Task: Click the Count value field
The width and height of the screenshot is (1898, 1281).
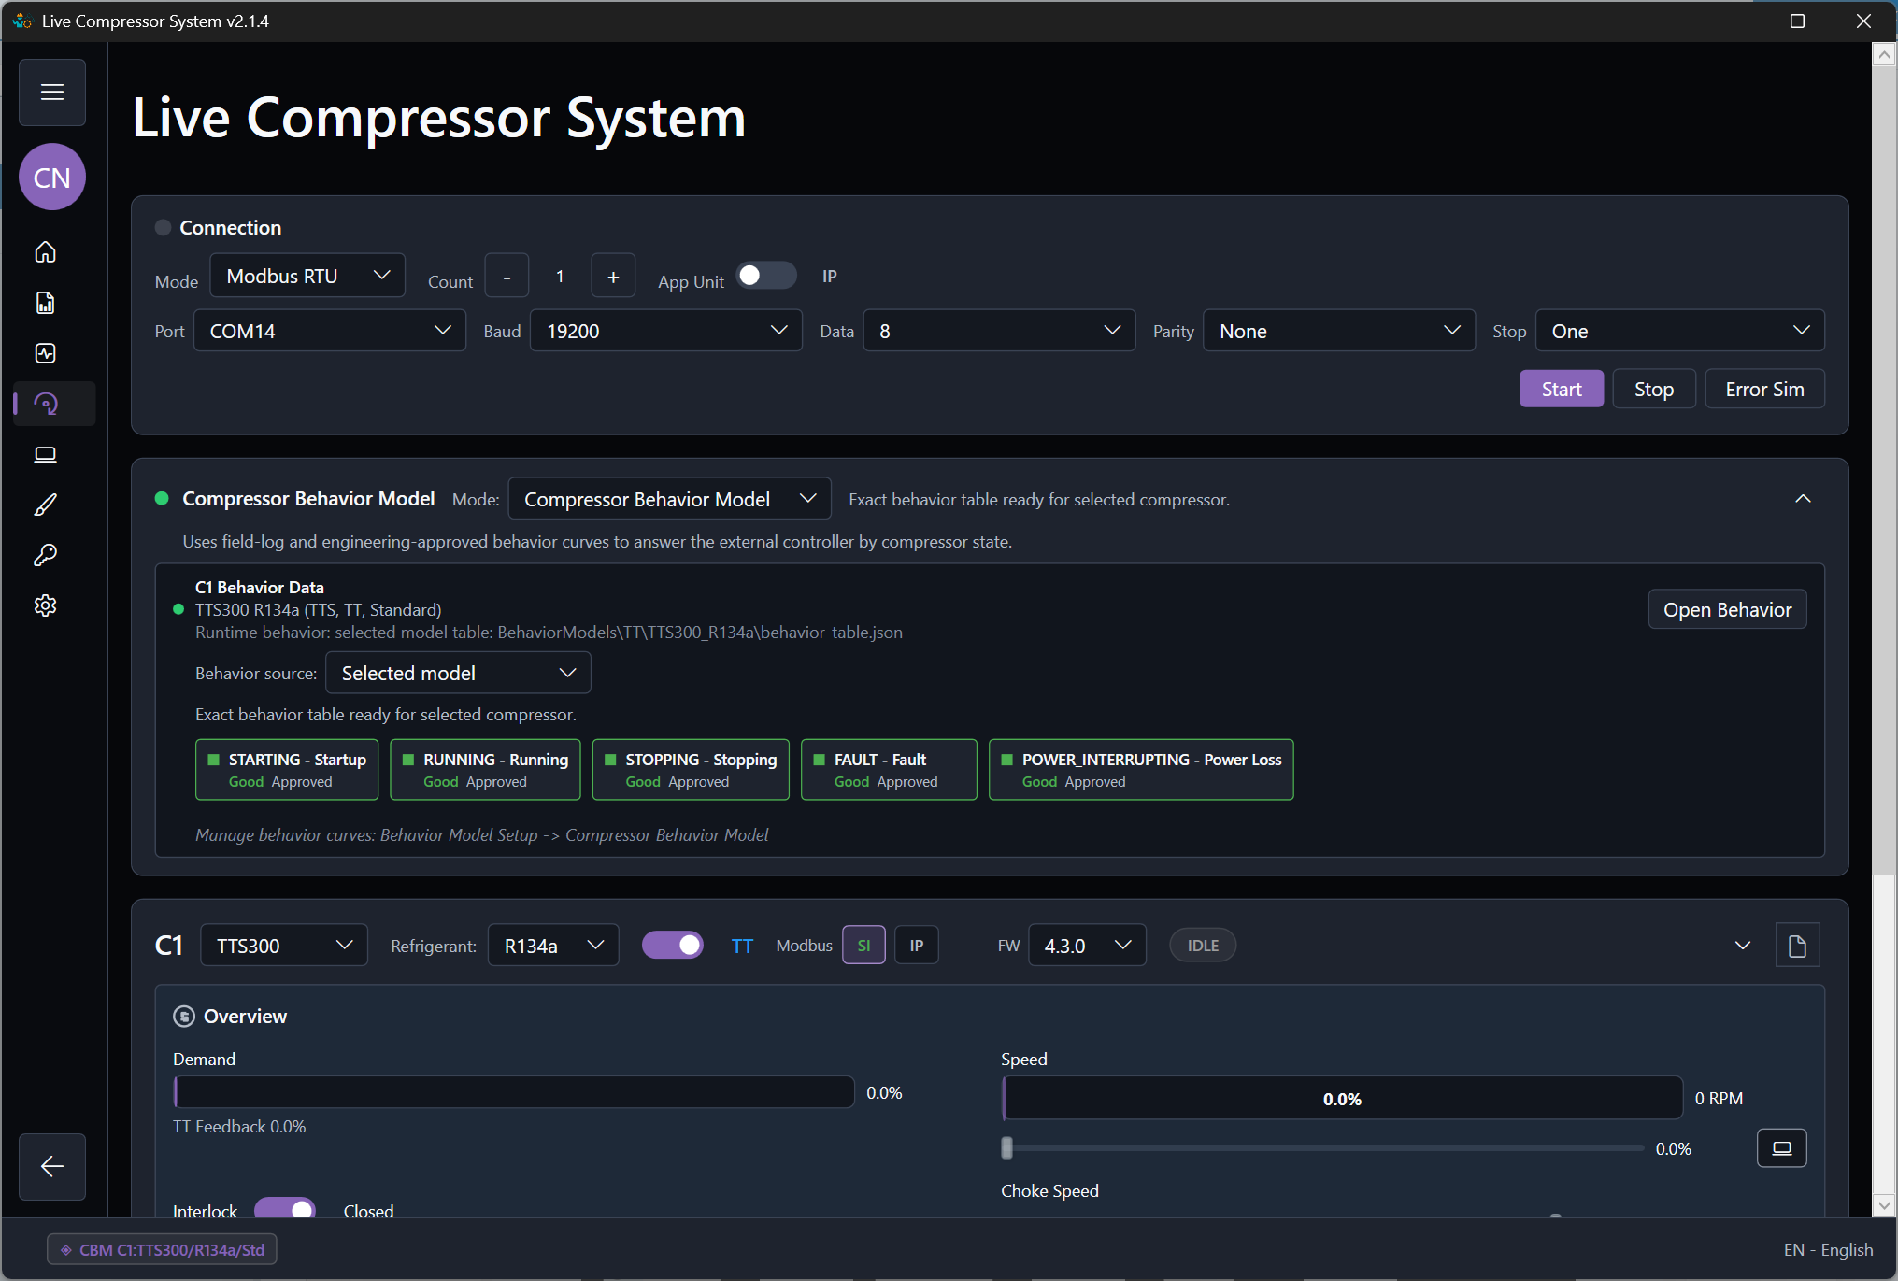Action: (x=560, y=277)
